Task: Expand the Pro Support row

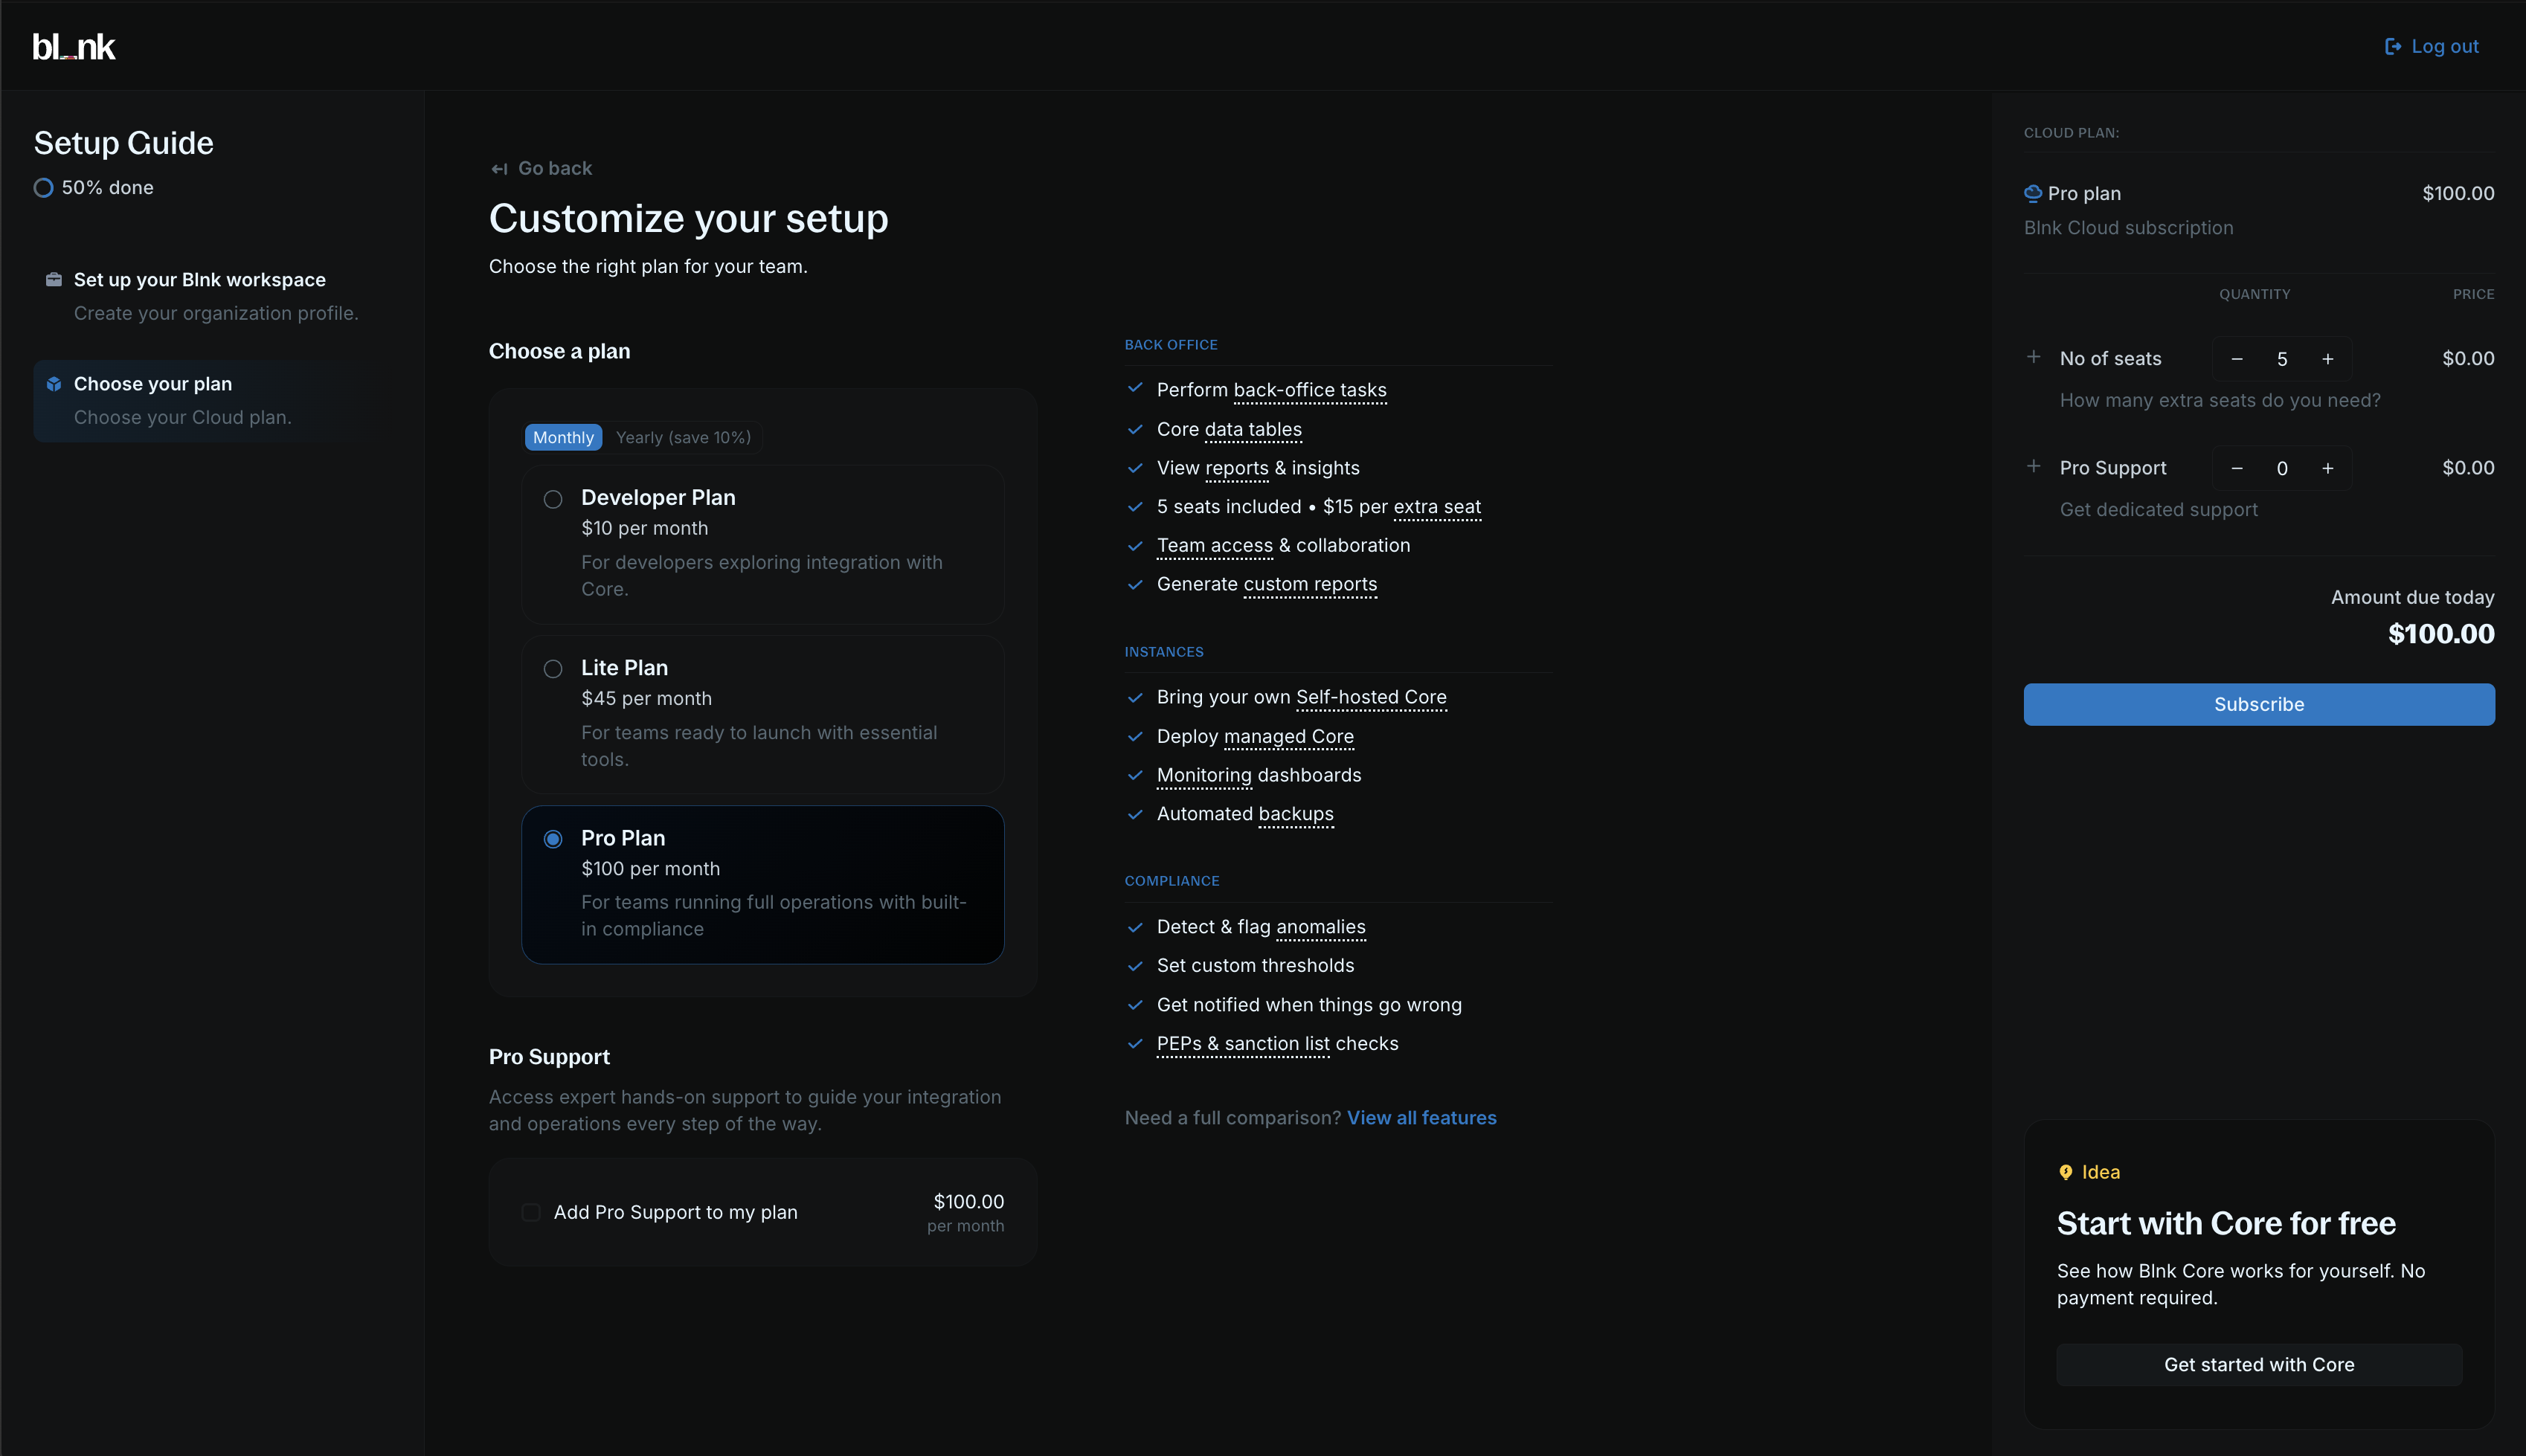Action: click(2033, 467)
